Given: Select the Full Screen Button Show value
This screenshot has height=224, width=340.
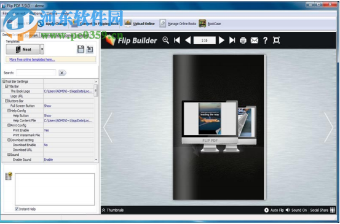Looking at the screenshot, I should point(68,106).
